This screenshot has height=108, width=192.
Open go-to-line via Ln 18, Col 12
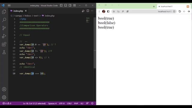tap(34, 103)
